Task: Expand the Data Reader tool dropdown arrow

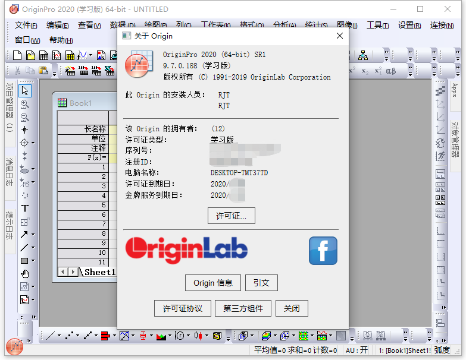Action: click(33, 143)
